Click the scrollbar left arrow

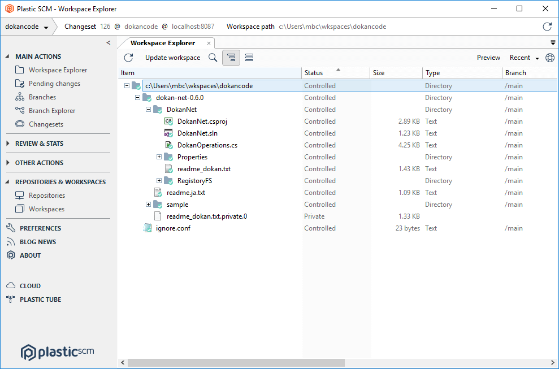click(123, 363)
